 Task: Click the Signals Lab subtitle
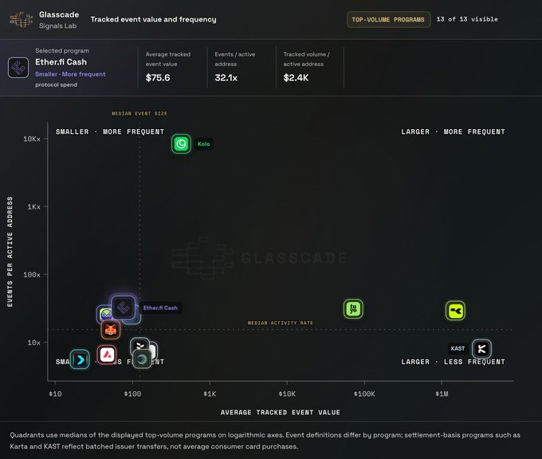click(57, 26)
